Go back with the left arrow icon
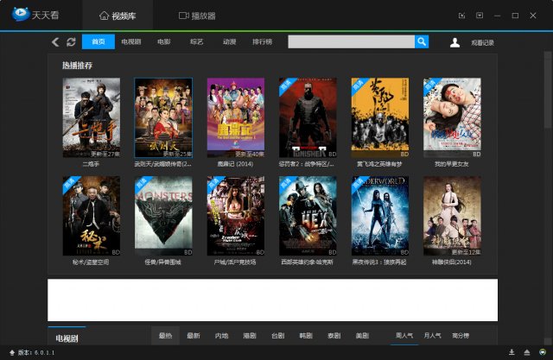553x360 pixels. pyautogui.click(x=55, y=42)
